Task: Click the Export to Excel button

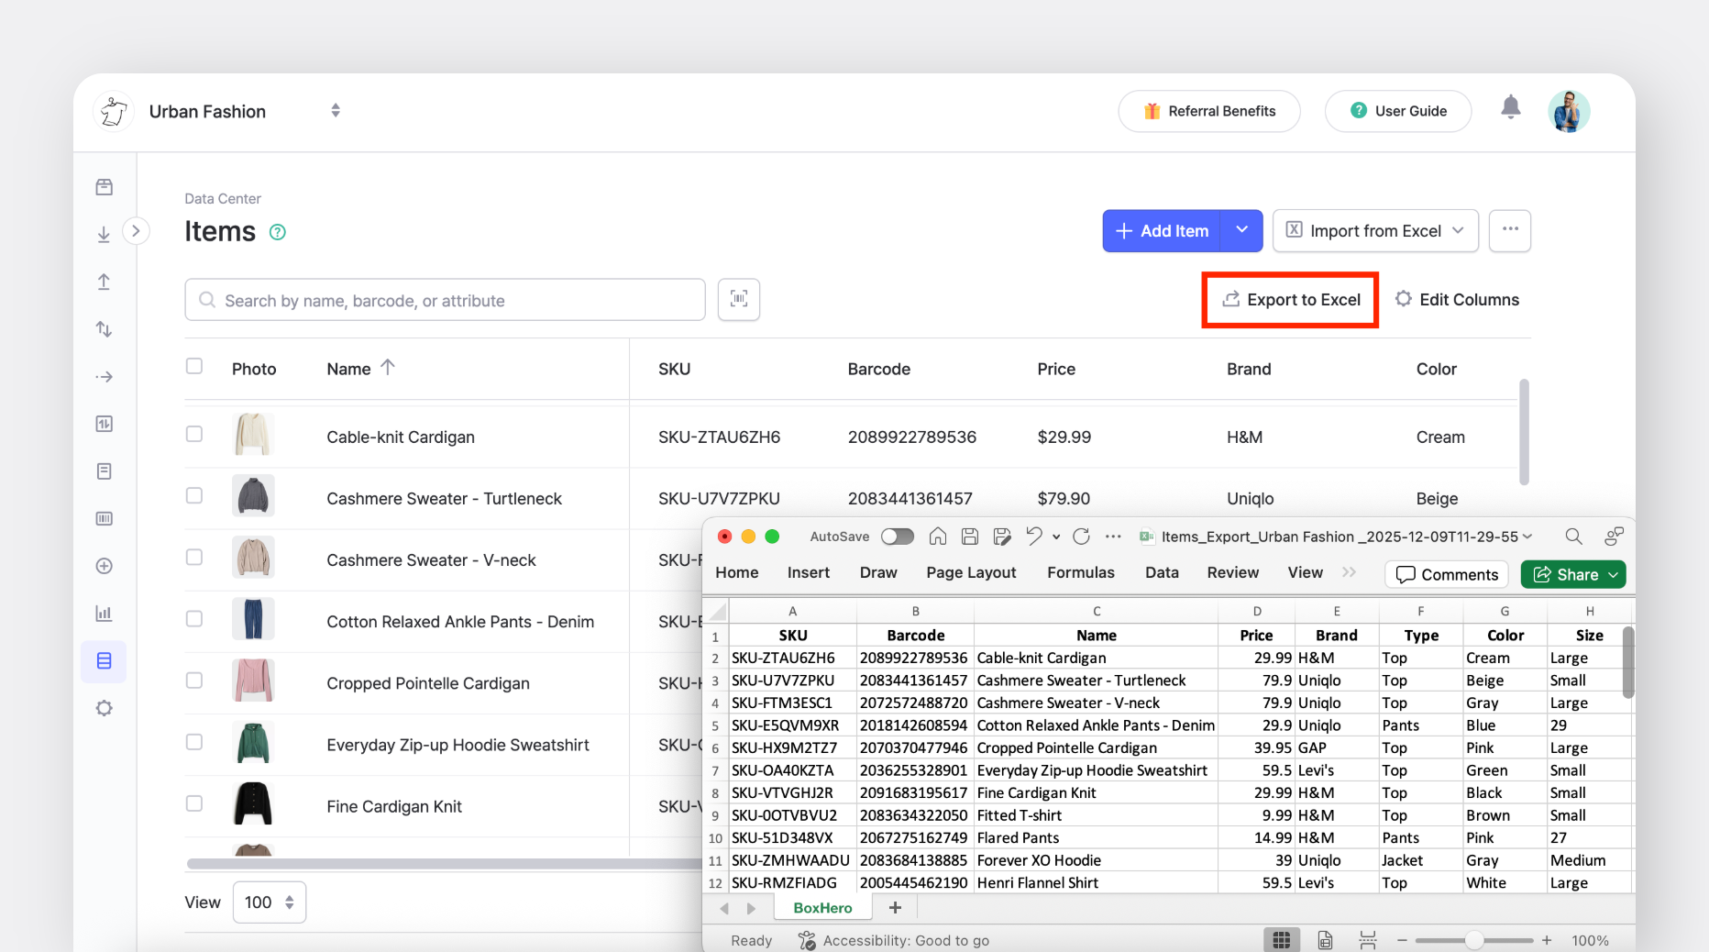Action: (1290, 300)
